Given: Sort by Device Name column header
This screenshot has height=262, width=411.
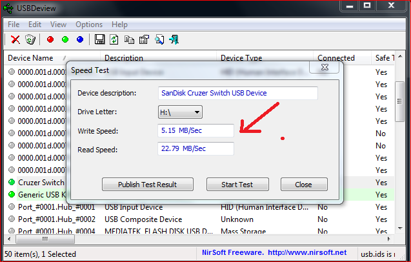Looking at the screenshot, I should click(x=52, y=58).
